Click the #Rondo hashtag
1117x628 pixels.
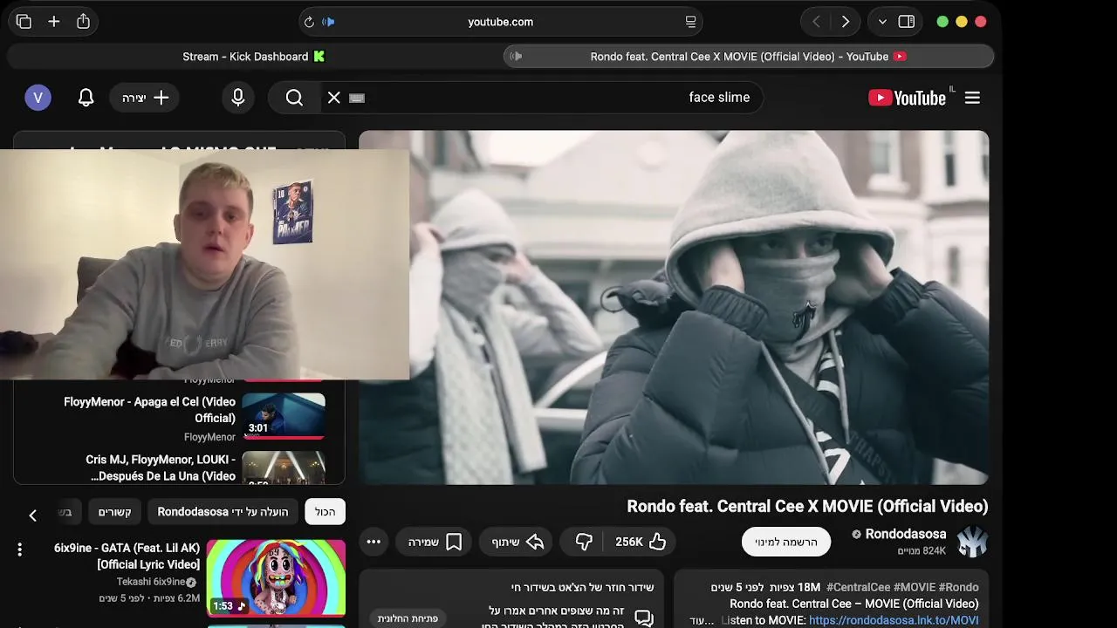[x=959, y=588]
